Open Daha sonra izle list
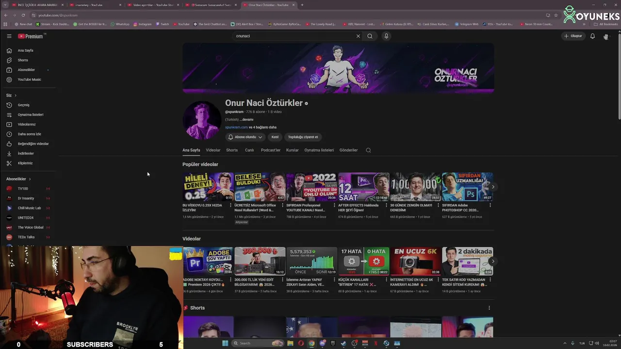This screenshot has height=349, width=621. (29, 134)
